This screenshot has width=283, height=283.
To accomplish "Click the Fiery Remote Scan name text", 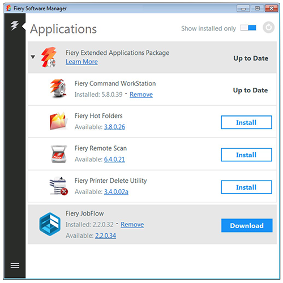I will pos(101,148).
